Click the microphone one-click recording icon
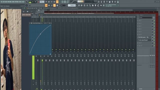 coord(104,2)
